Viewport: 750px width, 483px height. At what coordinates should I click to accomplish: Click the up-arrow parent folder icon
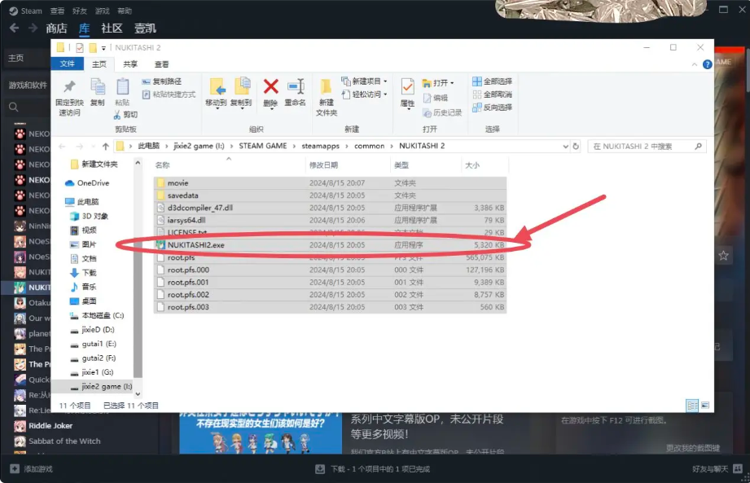point(103,147)
